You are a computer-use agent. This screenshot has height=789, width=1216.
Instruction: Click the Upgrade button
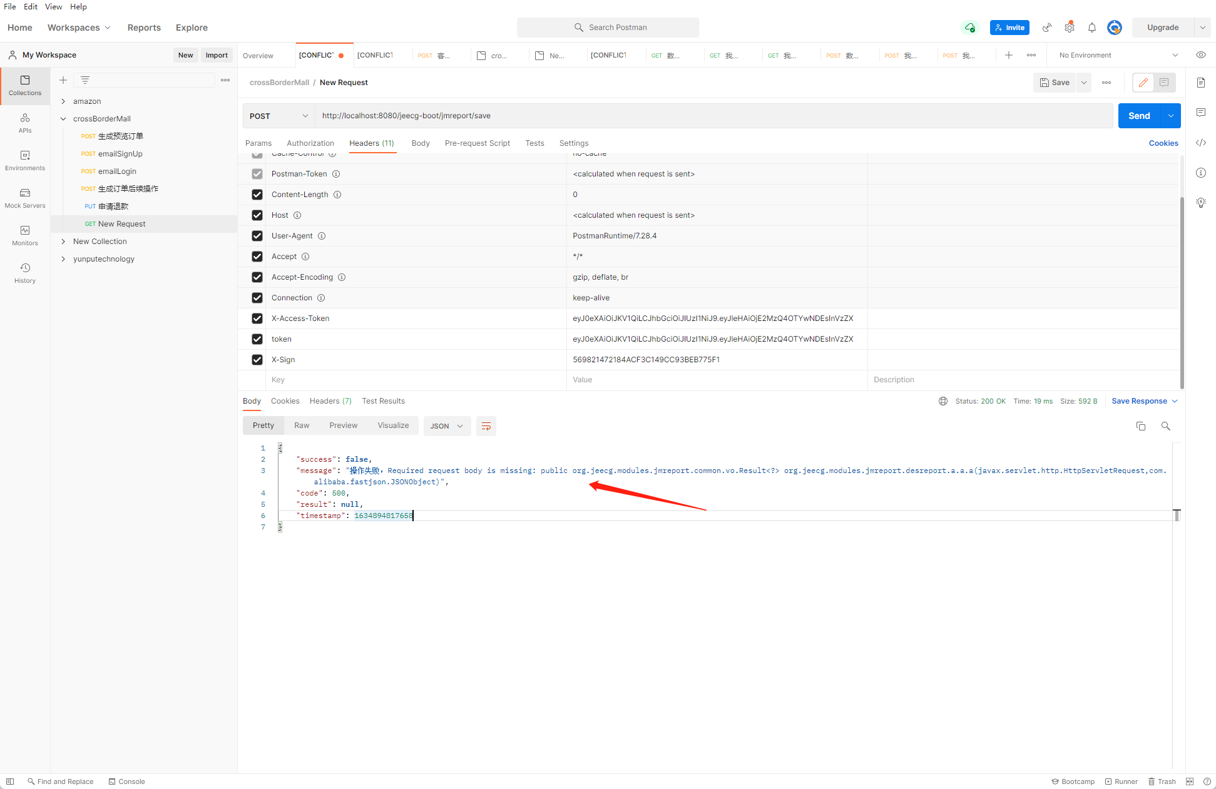(1163, 28)
